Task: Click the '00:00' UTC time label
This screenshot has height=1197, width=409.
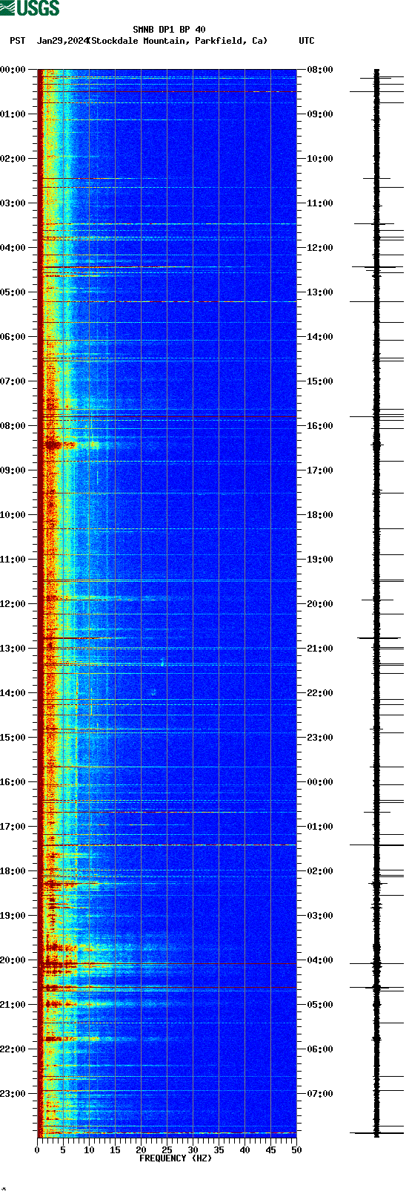Action: (x=320, y=782)
